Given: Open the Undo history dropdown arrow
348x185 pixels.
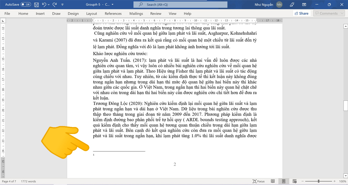Looking at the screenshot, I should point(48,5).
